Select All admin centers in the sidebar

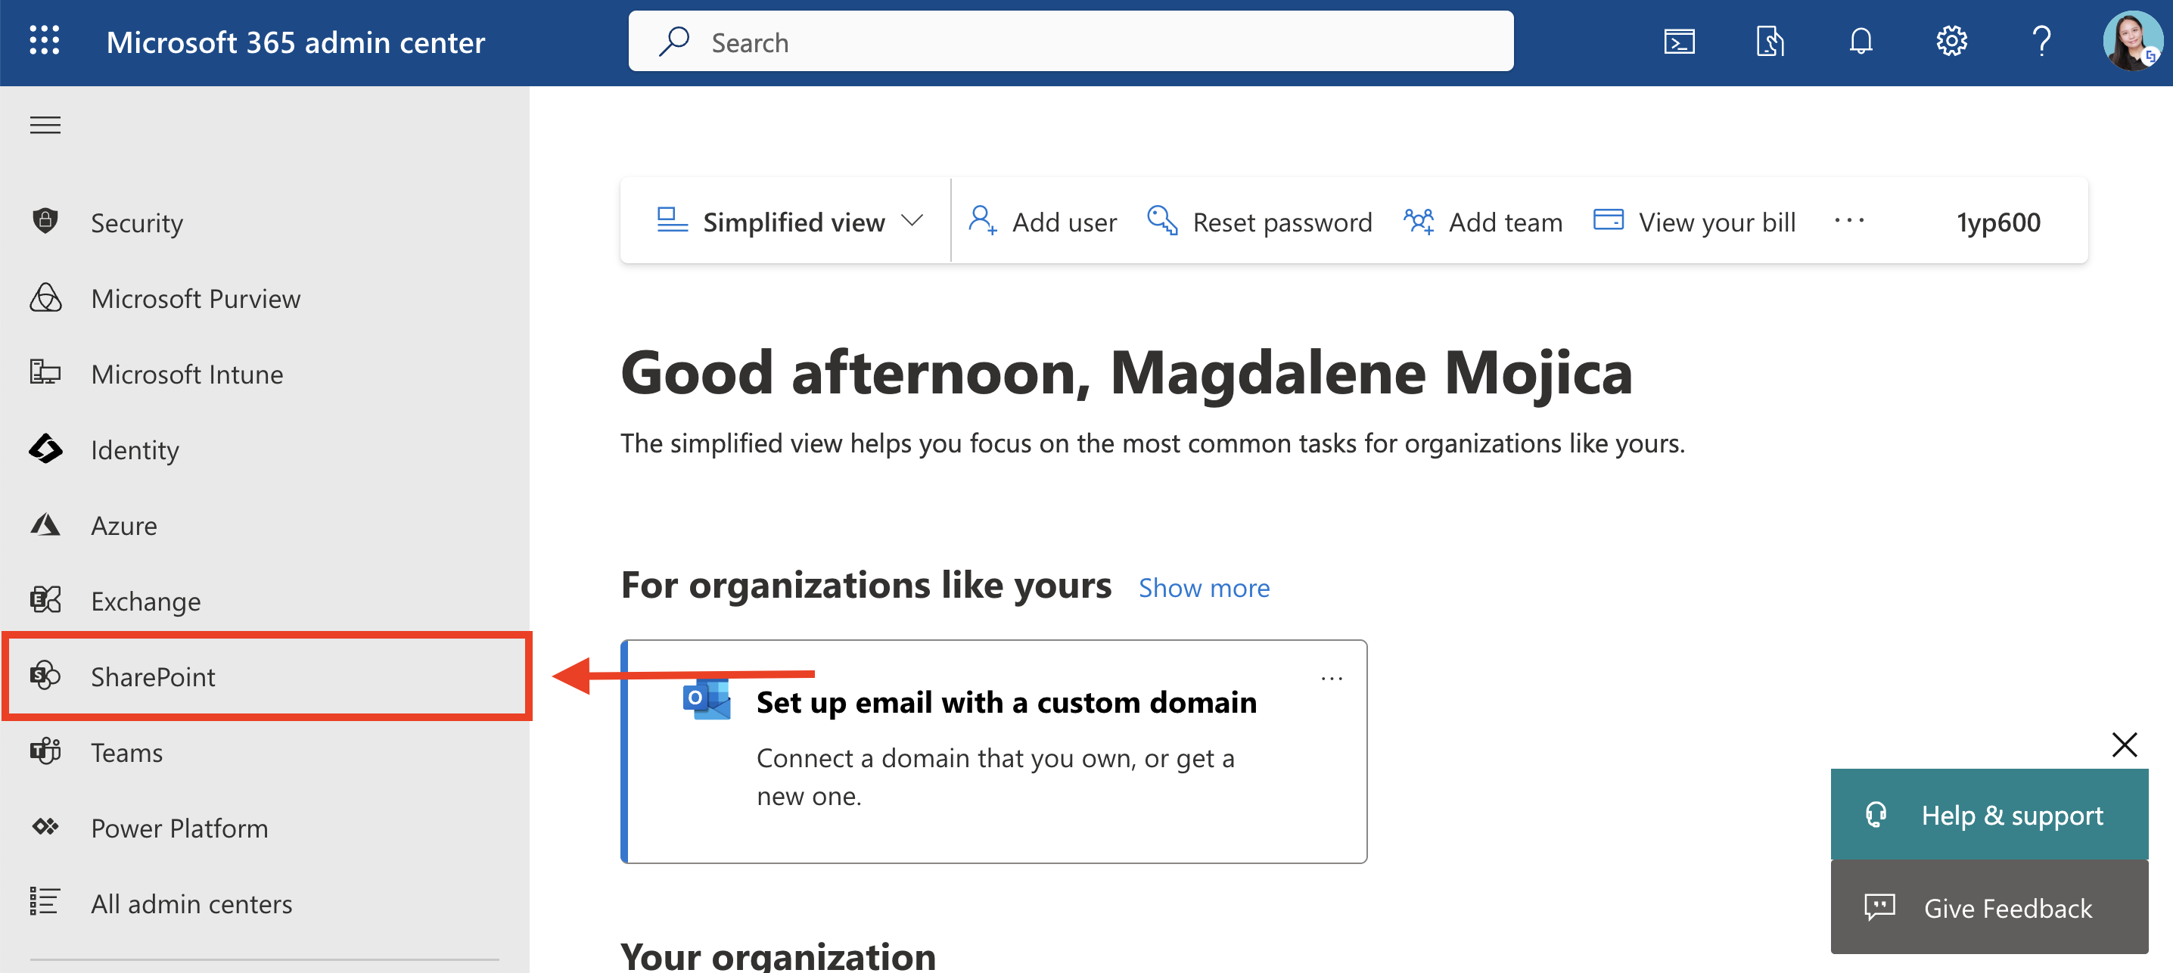click(191, 903)
